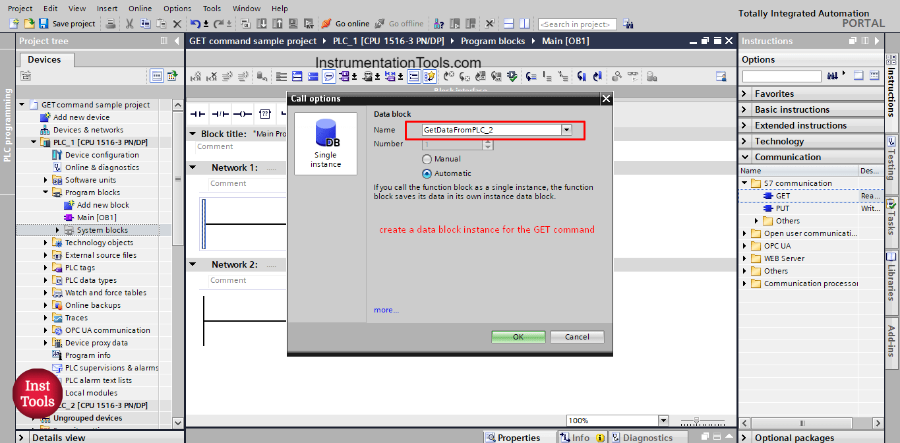The image size is (900, 443).
Task: Insert normally open contact from favorites
Action: click(198, 113)
